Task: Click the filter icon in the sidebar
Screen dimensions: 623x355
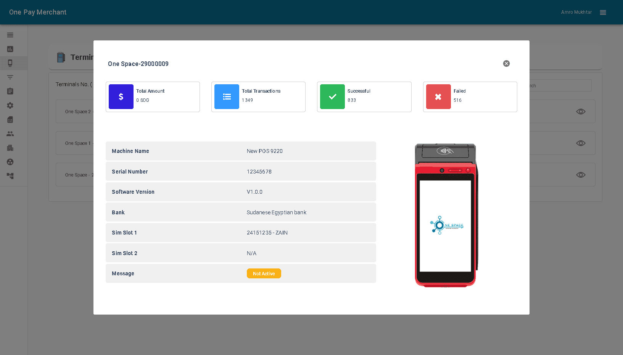Action: point(10,77)
